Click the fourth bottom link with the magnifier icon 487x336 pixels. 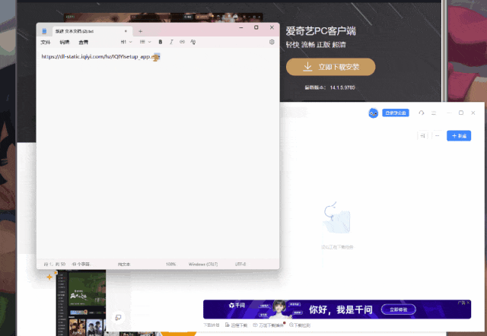tap(300, 325)
